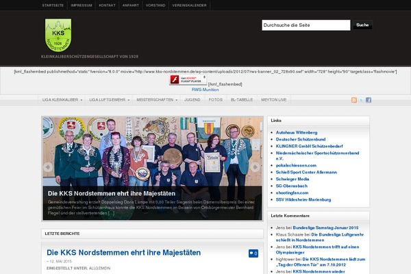Open Kontakt in top bar
411x274 pixels.
[x=108, y=5]
